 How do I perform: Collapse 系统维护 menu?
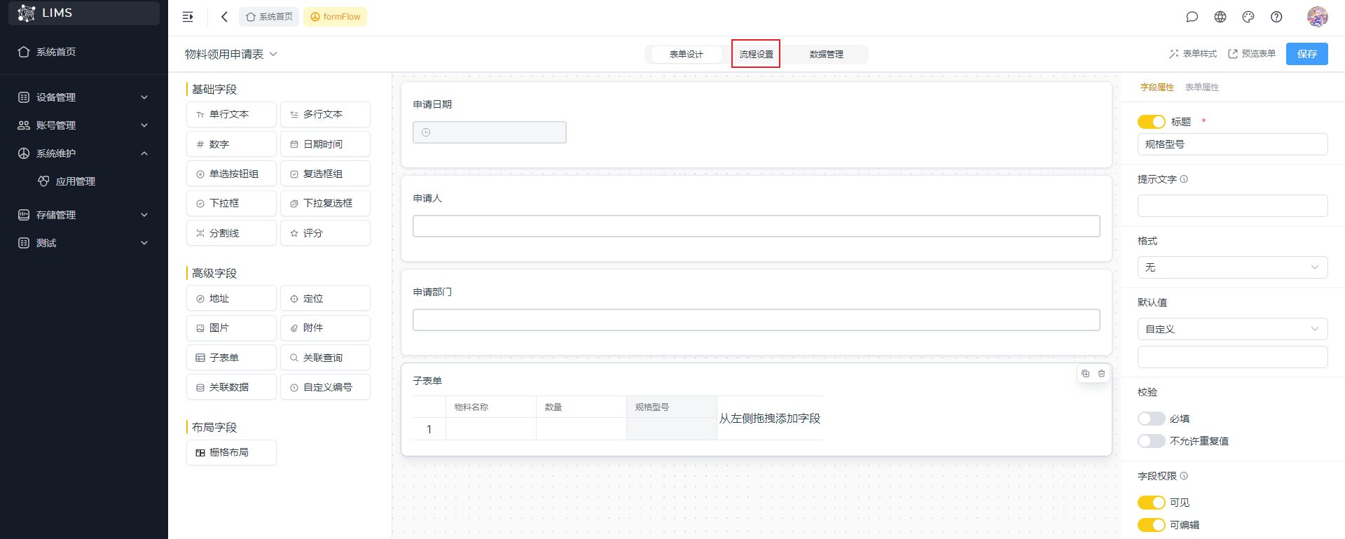[84, 153]
